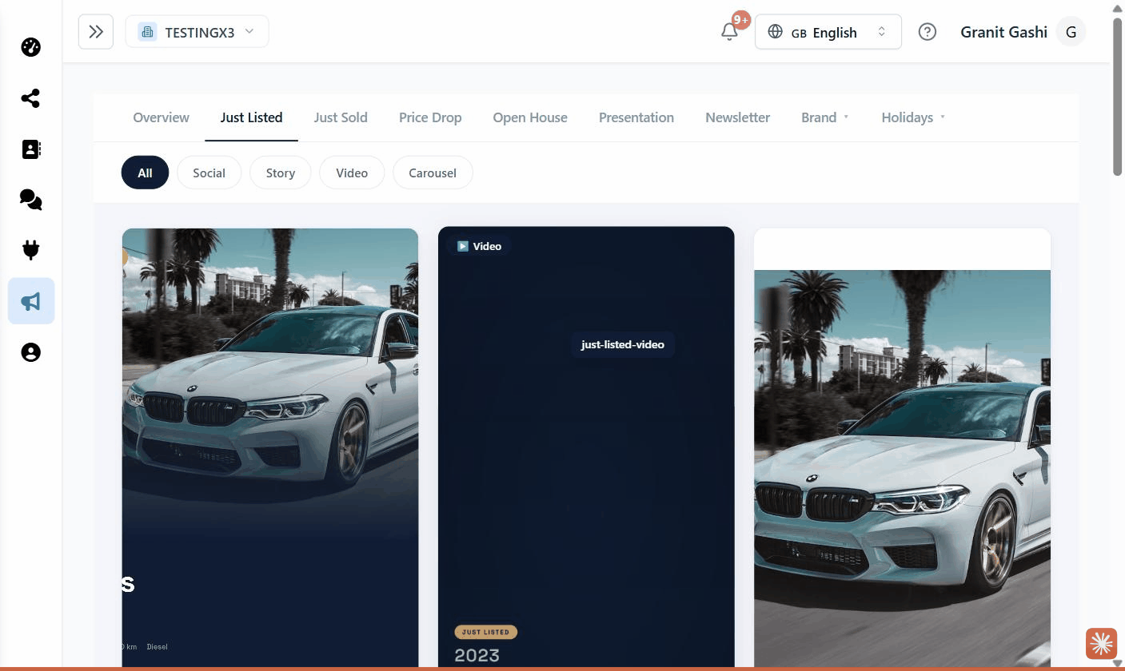Open the marketing megaphone icon in sidebar
The width and height of the screenshot is (1125, 671).
coord(30,301)
